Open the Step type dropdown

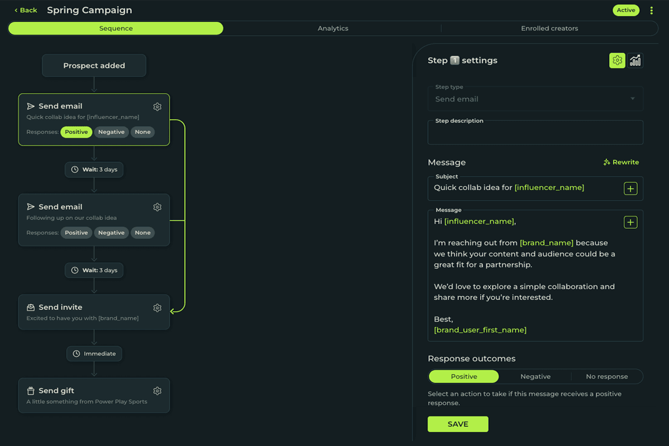(x=535, y=99)
